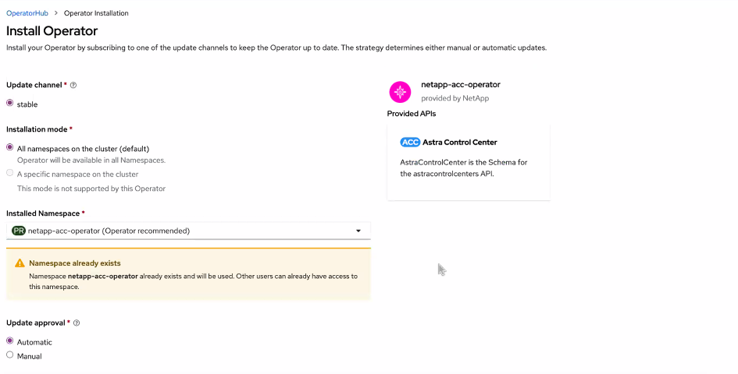Click the warning triangle in the namespace alert

point(20,263)
